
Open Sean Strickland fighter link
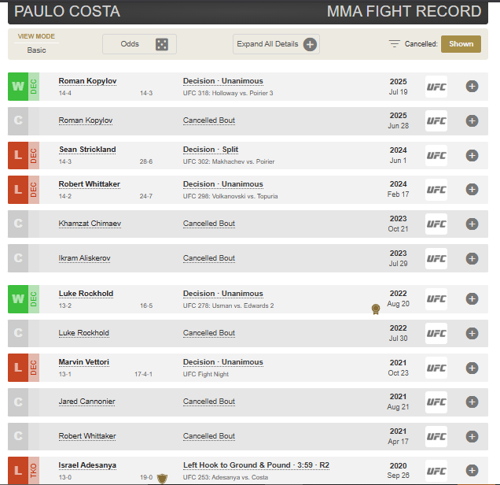[87, 150]
